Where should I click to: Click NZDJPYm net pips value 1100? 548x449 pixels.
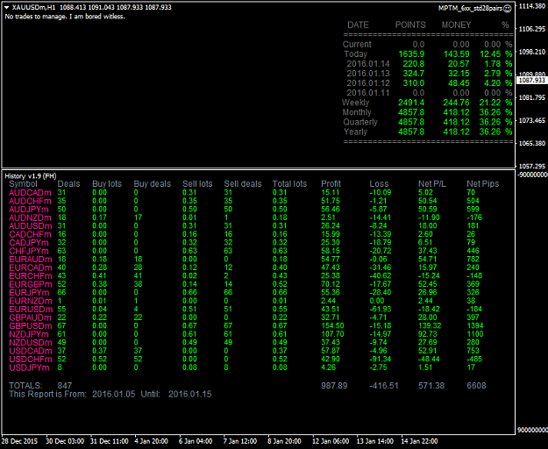(475, 334)
